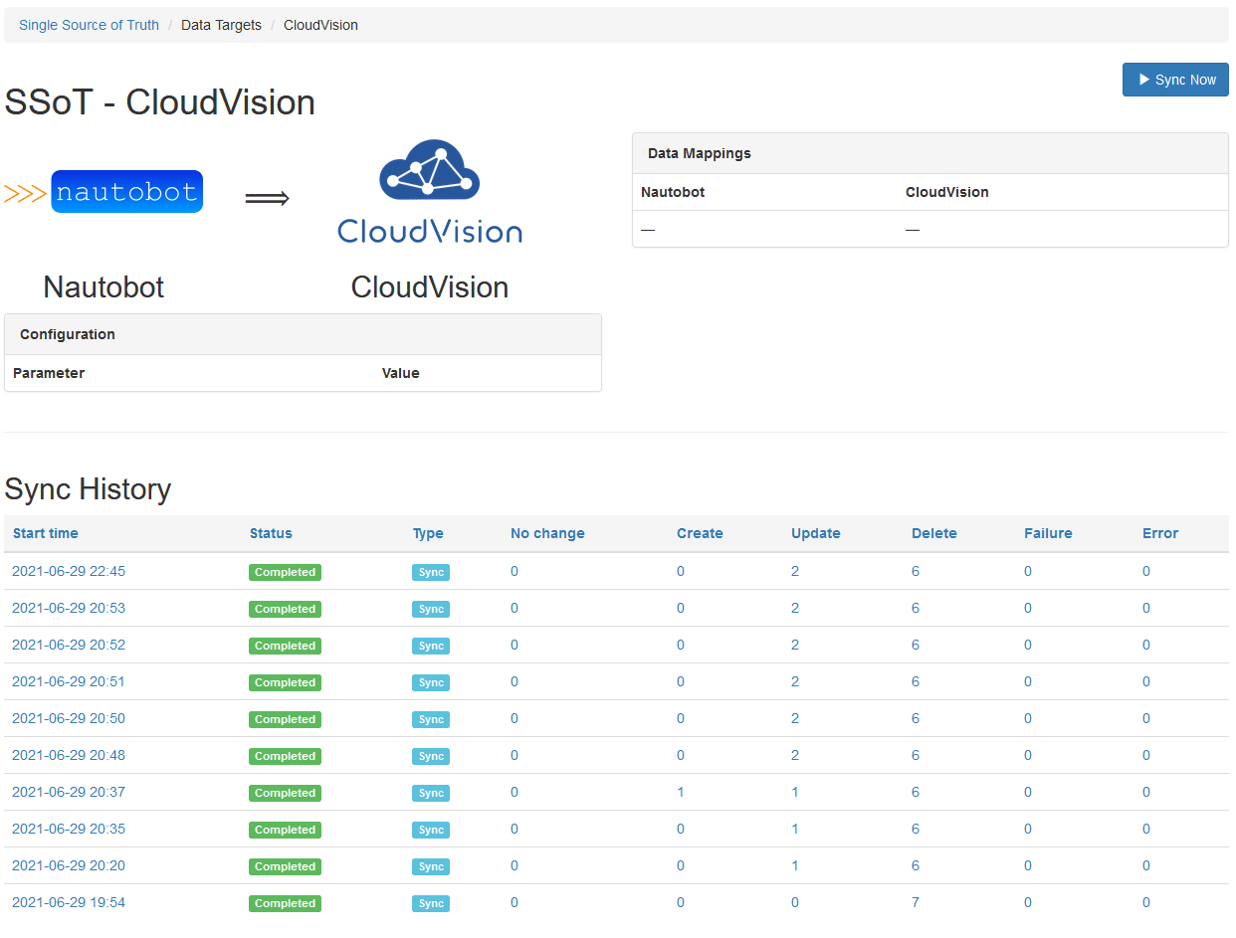Viewport: 1236px width, 938px height.
Task: Open the 2021-06-29 20:48 sync entry
Action: (x=69, y=755)
